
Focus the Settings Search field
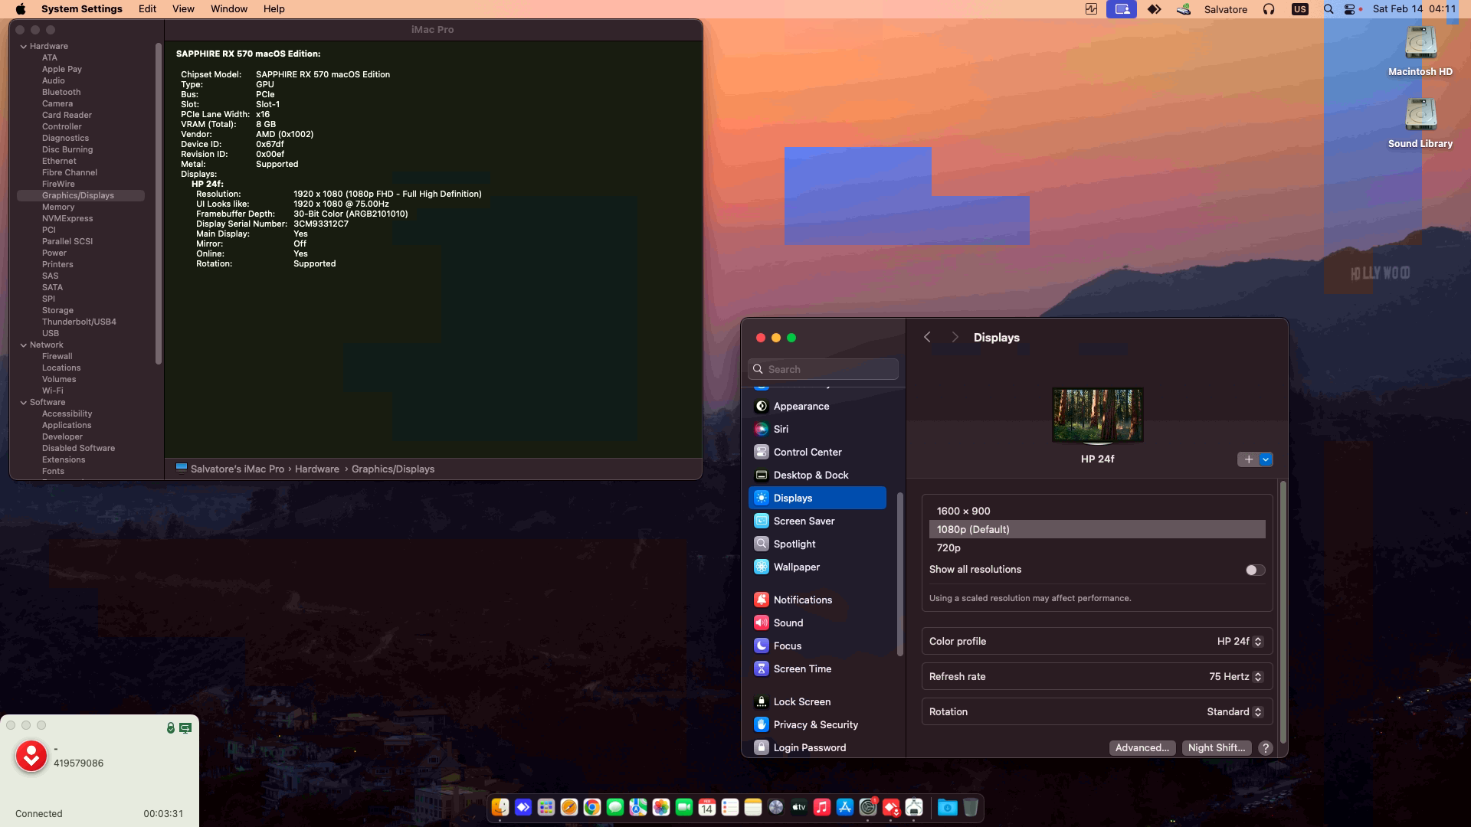point(823,369)
